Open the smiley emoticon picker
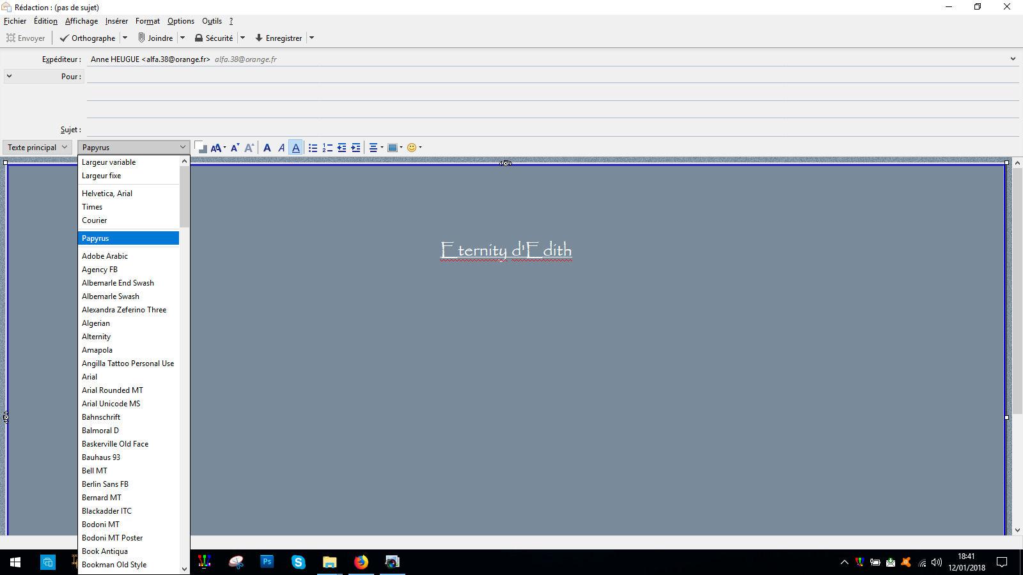Image resolution: width=1023 pixels, height=575 pixels. point(414,148)
